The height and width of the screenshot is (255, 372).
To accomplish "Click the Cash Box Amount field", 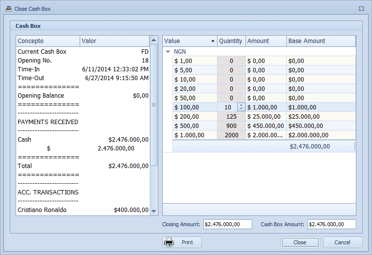I will [331, 224].
